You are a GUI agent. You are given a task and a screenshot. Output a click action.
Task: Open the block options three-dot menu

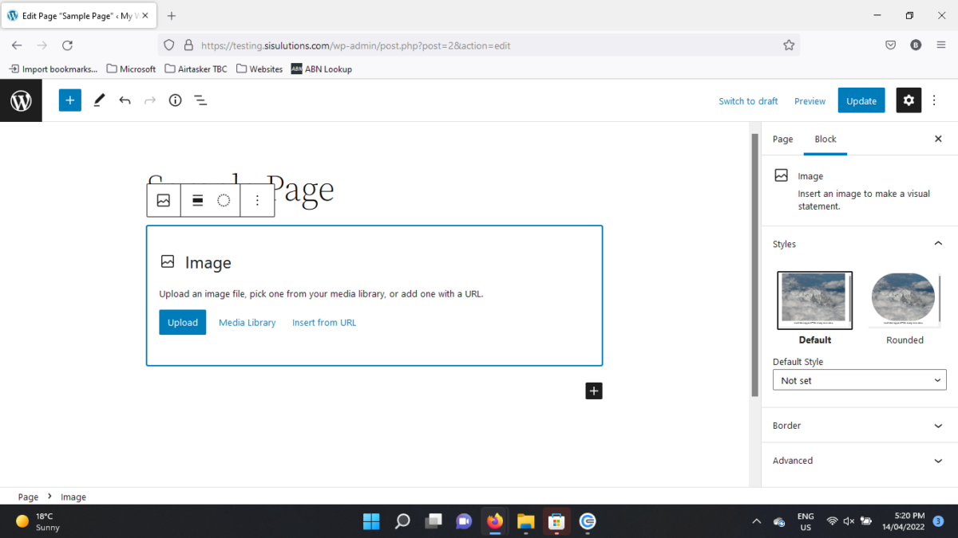coord(257,200)
